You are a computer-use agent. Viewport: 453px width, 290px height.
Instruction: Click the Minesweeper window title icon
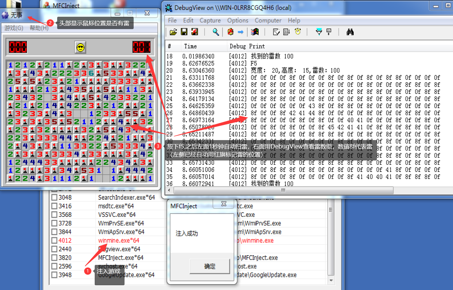(5, 15)
